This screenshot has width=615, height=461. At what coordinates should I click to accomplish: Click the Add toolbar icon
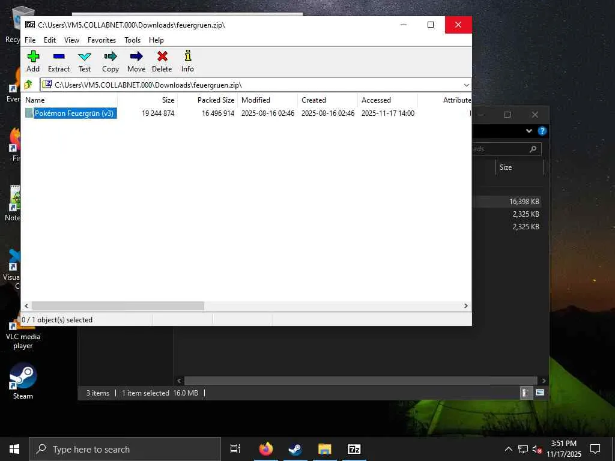(33, 62)
